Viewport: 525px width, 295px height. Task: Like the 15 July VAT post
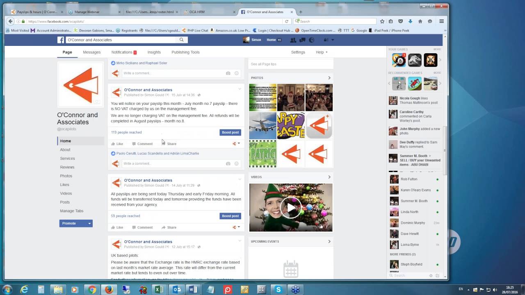pos(117,144)
